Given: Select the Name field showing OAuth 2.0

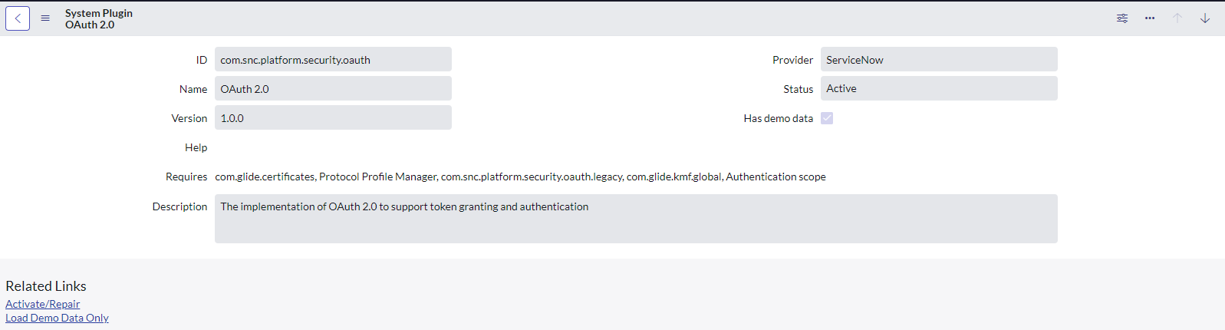Looking at the screenshot, I should [333, 89].
